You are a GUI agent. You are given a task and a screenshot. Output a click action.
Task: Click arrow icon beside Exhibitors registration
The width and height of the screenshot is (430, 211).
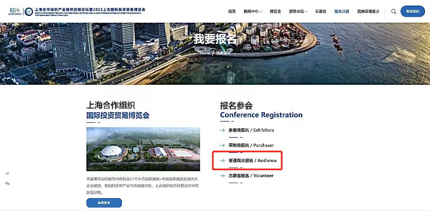[x=223, y=130]
